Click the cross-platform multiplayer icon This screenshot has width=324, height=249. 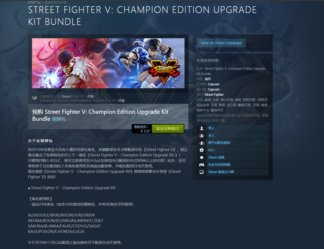point(201,143)
